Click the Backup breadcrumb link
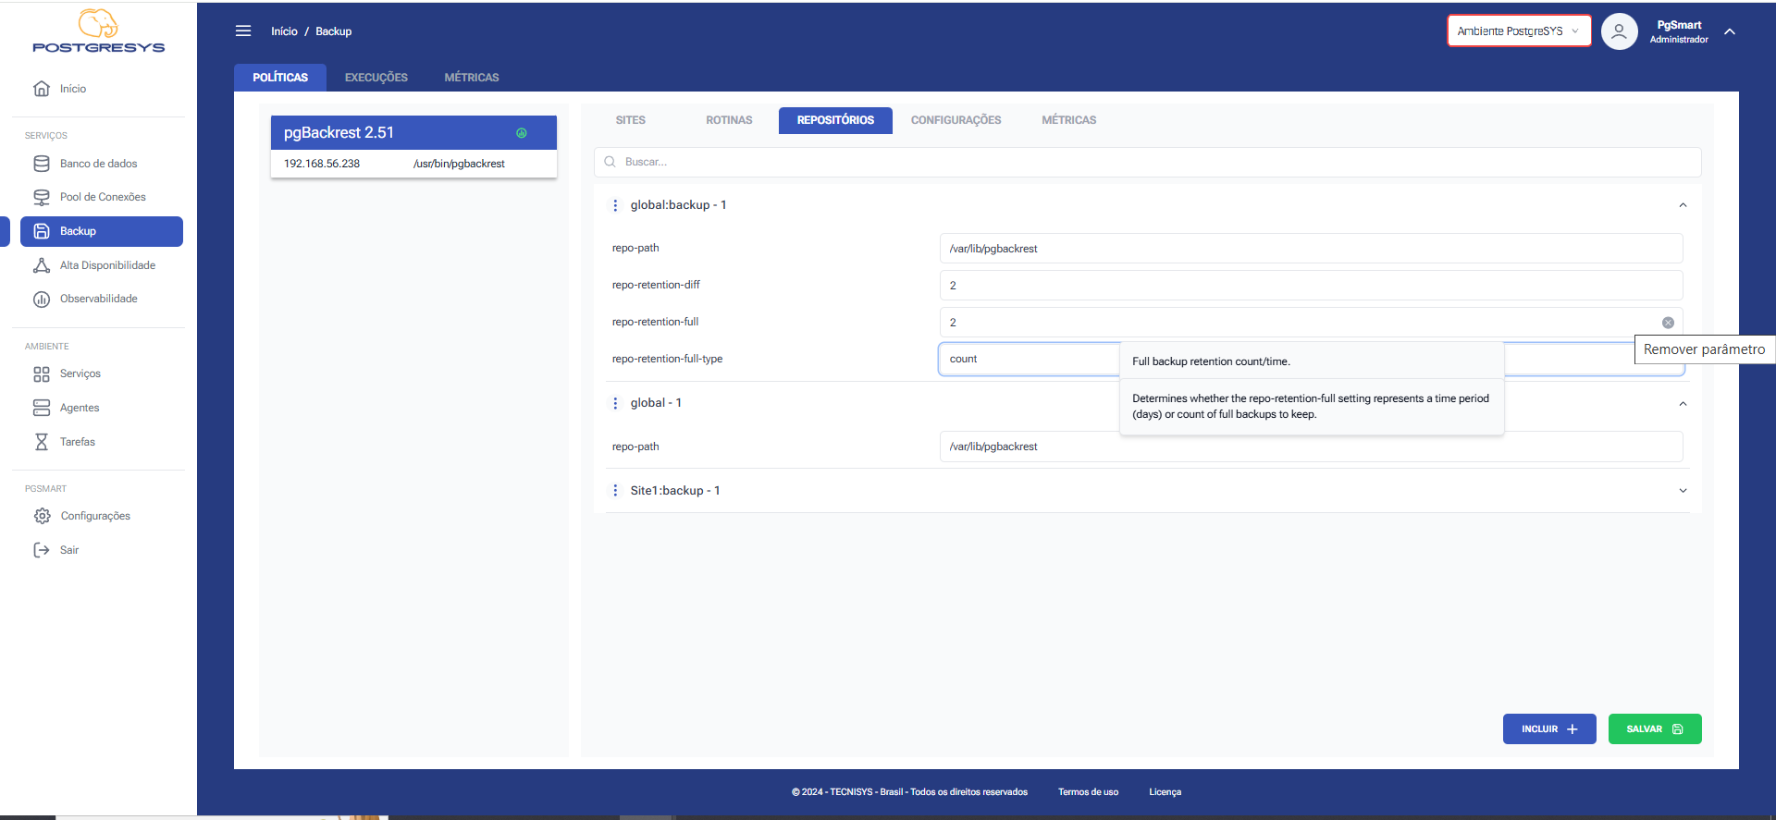 tap(333, 31)
